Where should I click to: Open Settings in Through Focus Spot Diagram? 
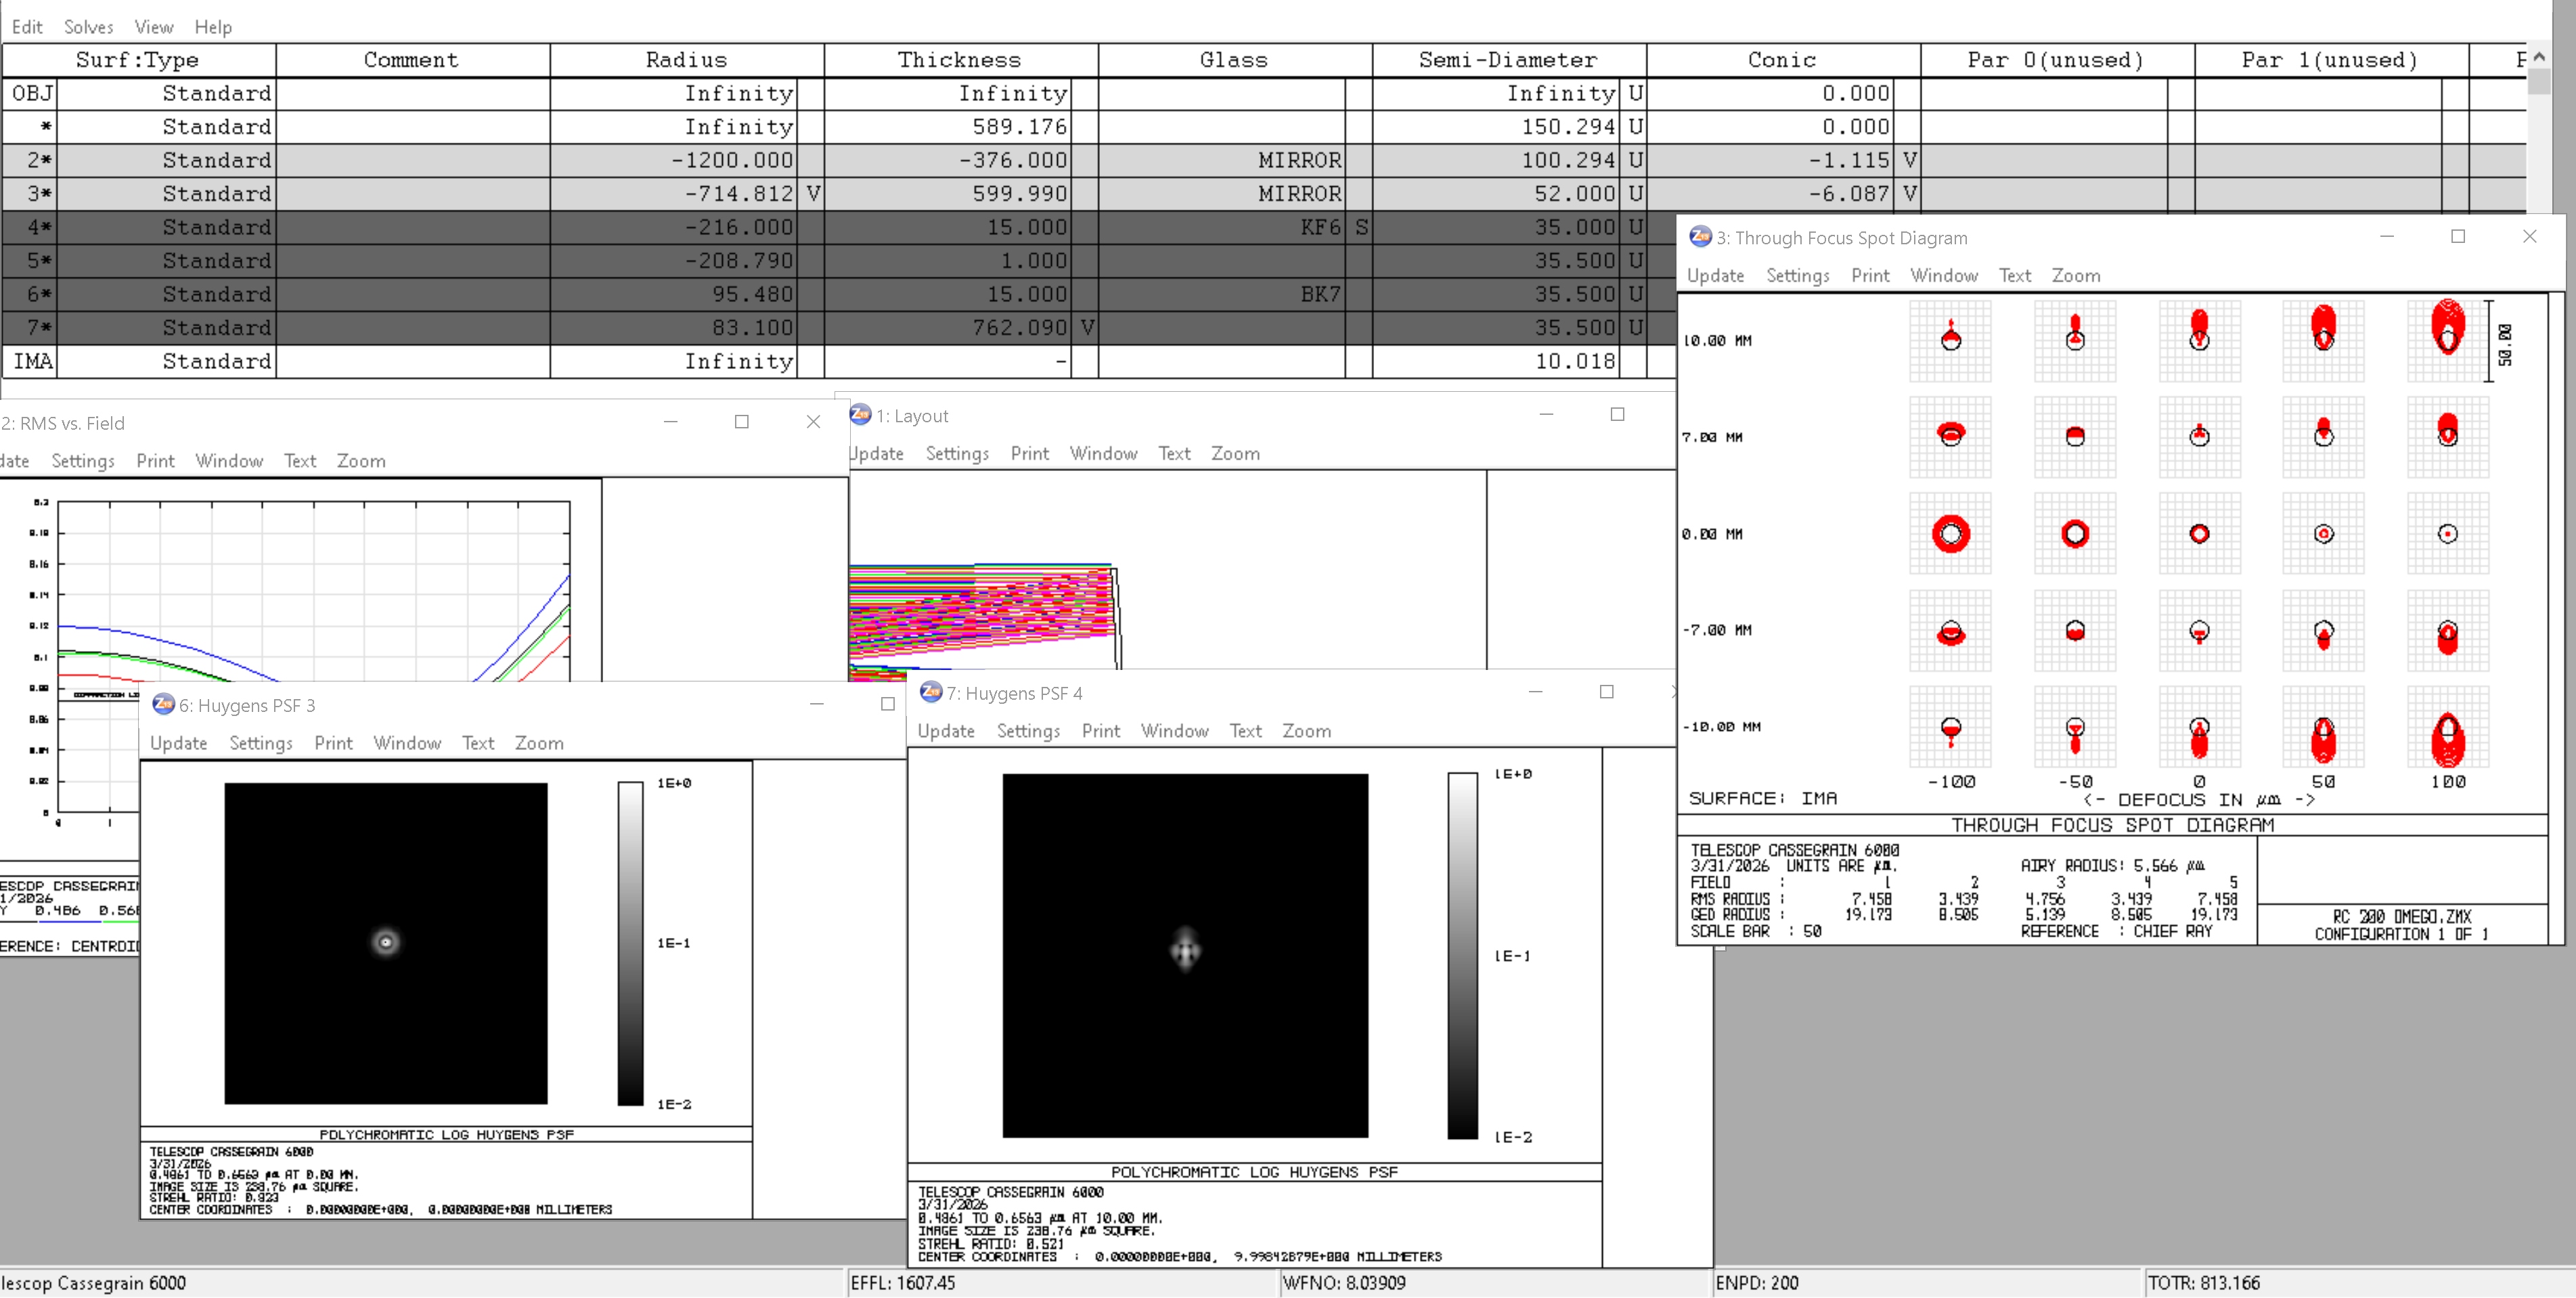(1797, 275)
